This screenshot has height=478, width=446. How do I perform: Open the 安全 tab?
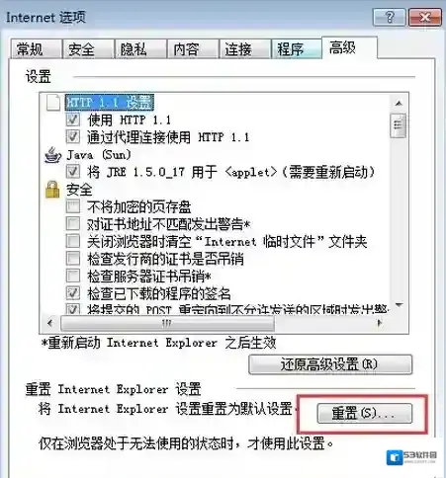click(88, 49)
